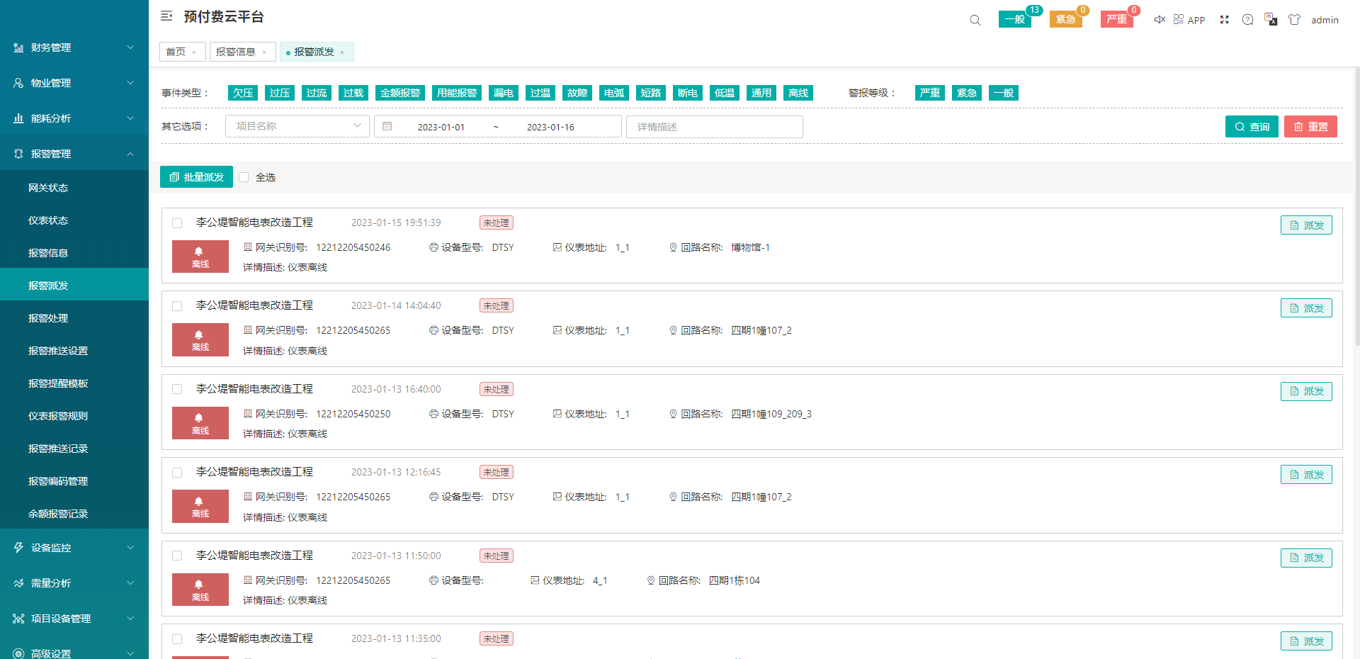Collapse the 报警管理 menu
The image size is (1360, 659).
tap(130, 154)
